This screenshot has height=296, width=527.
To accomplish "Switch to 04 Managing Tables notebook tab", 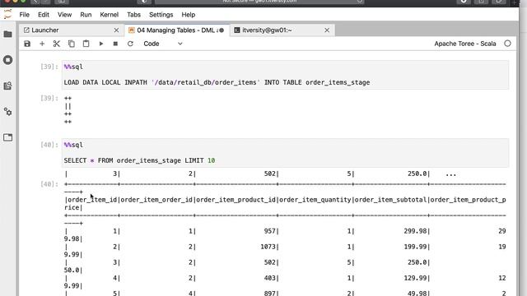I will (177, 30).
